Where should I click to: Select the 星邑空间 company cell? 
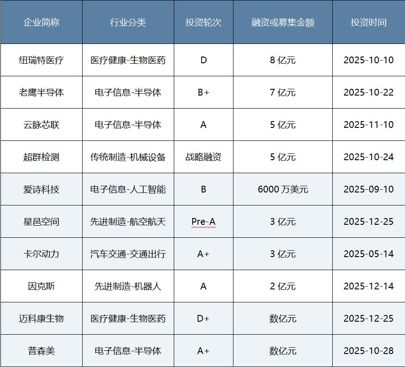coord(40,222)
